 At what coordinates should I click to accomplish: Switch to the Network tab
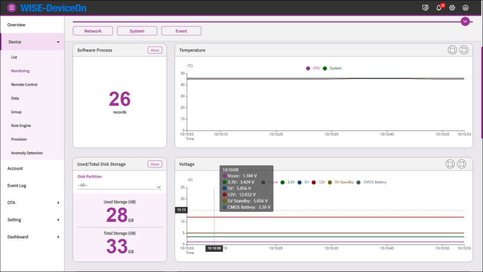click(x=93, y=31)
